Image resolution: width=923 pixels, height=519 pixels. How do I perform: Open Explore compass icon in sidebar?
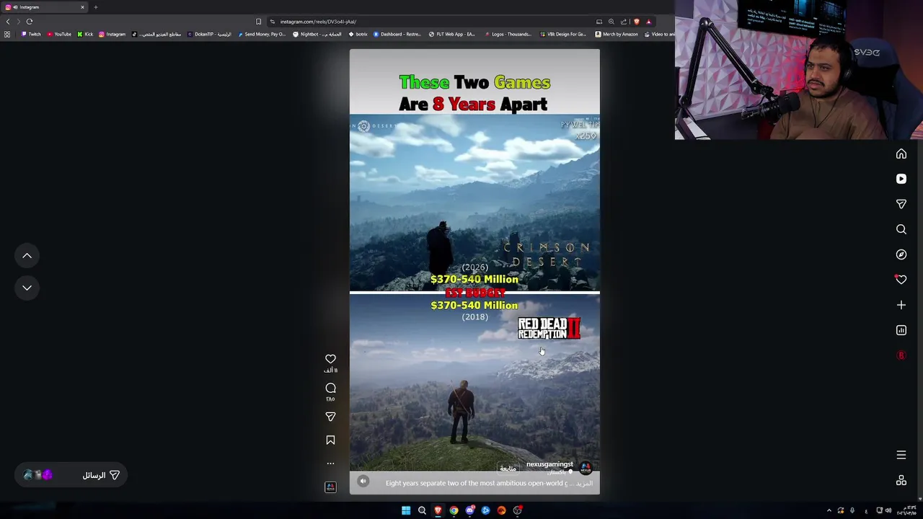[x=901, y=254]
